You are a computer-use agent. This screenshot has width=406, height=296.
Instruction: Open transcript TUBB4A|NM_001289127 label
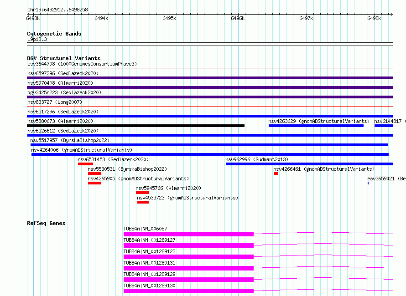coord(150,240)
